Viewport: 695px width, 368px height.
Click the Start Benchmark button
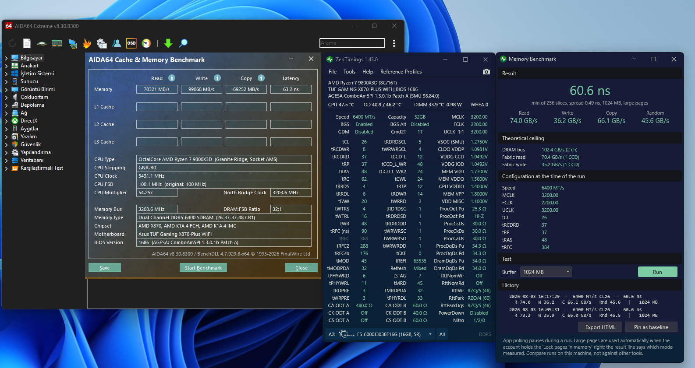tap(203, 268)
